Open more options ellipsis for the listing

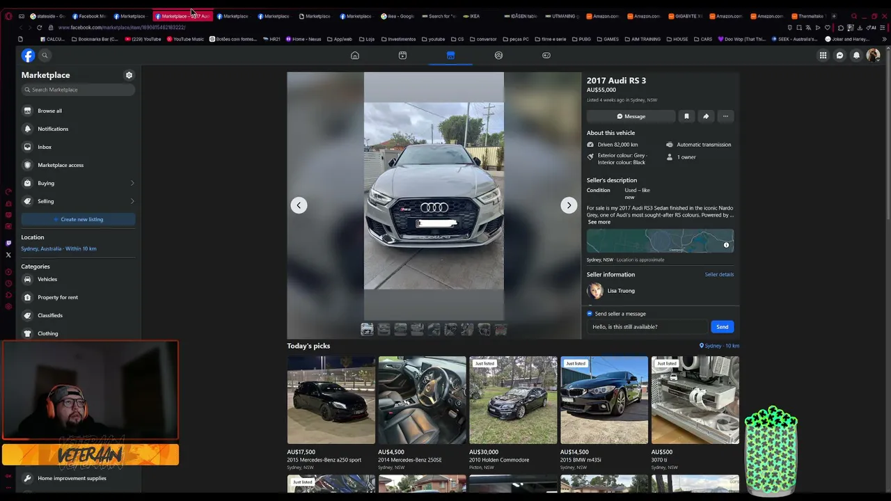pos(725,116)
